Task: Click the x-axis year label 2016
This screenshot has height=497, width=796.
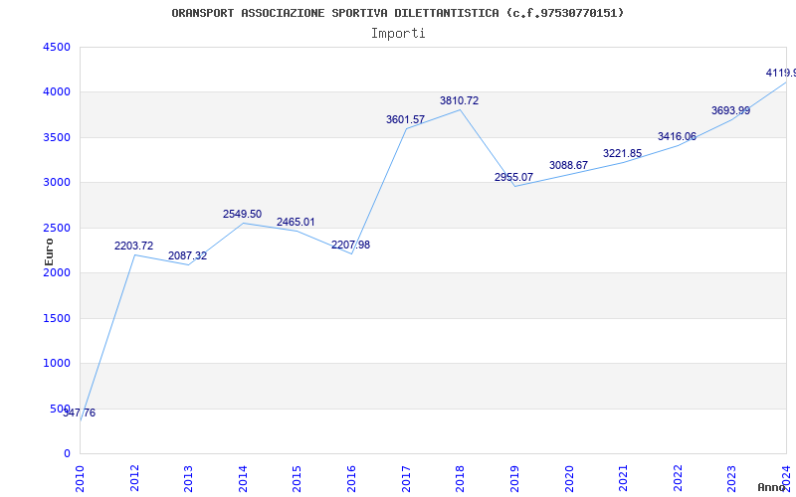Action: [351, 478]
